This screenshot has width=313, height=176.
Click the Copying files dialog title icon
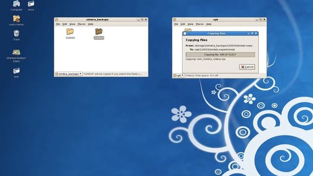(x=185, y=34)
